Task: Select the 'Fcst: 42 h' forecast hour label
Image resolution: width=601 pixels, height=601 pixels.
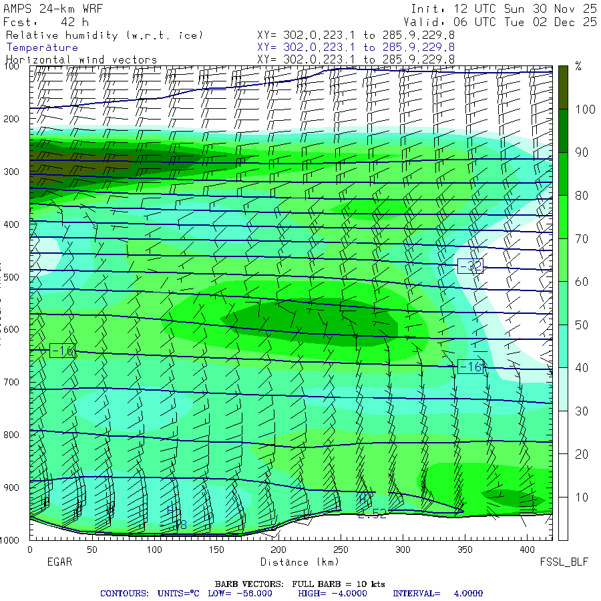Action: (46, 22)
